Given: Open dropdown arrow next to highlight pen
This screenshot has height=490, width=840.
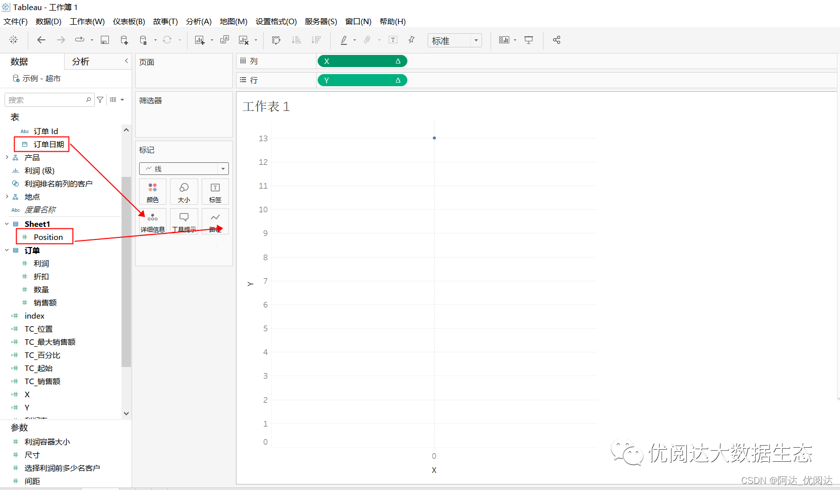Looking at the screenshot, I should (355, 40).
